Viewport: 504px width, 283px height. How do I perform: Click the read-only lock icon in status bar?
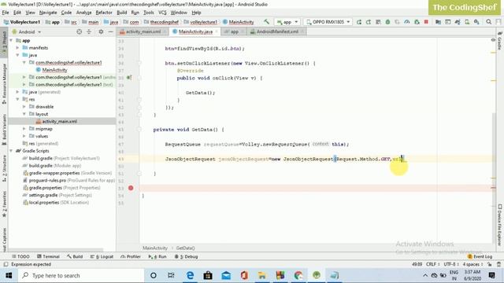pos(489,264)
